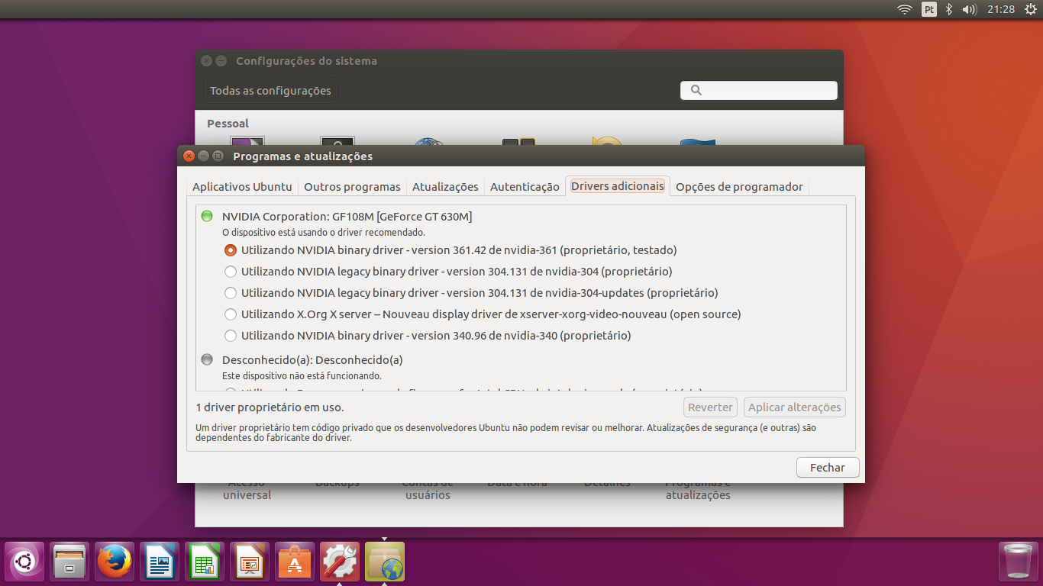Click the System Settings search field
Image resolution: width=1043 pixels, height=586 pixels.
[759, 90]
